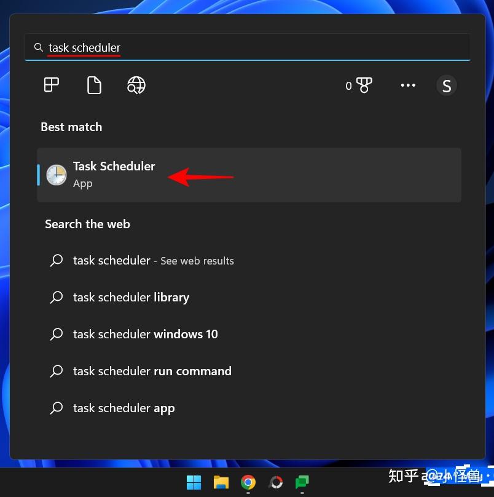Click search icon beside 'task scheduler windows 10'
The image size is (494, 497).
tap(57, 334)
